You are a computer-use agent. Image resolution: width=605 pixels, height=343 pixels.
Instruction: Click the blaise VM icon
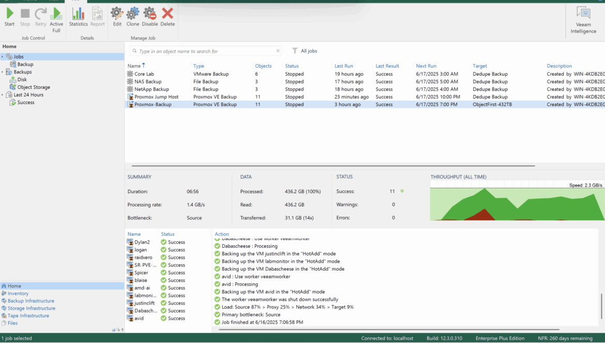pyautogui.click(x=130, y=280)
